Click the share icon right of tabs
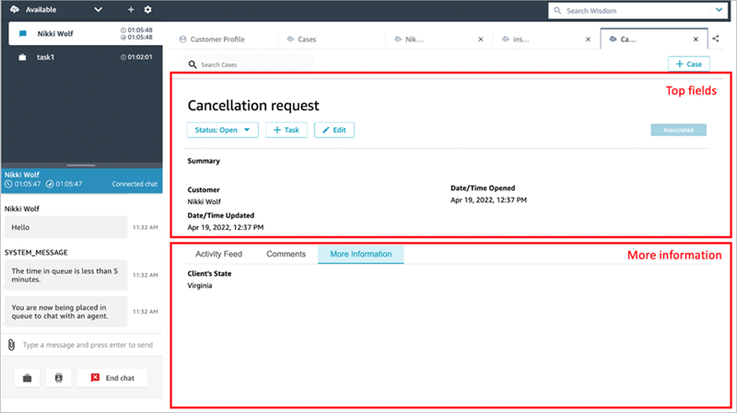 pos(717,40)
